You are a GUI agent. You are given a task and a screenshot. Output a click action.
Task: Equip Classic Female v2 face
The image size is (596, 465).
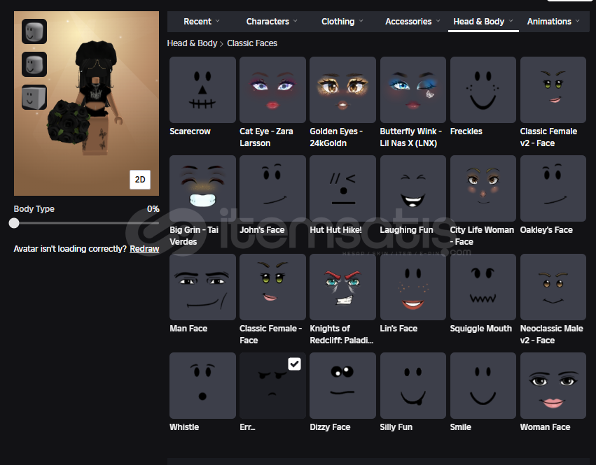click(553, 90)
